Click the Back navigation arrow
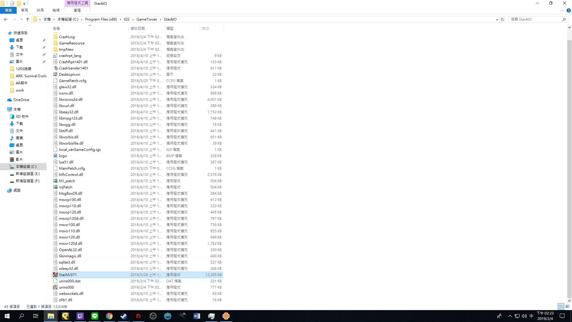Viewport: 572px width, 322px height. click(x=6, y=19)
